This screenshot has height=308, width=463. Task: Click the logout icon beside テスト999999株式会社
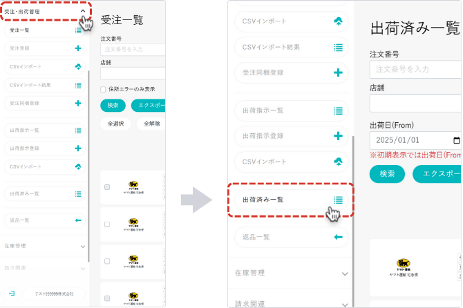pyautogui.click(x=12, y=293)
